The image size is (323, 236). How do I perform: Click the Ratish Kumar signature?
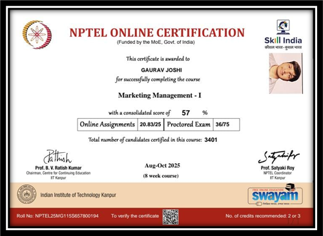tap(57, 157)
